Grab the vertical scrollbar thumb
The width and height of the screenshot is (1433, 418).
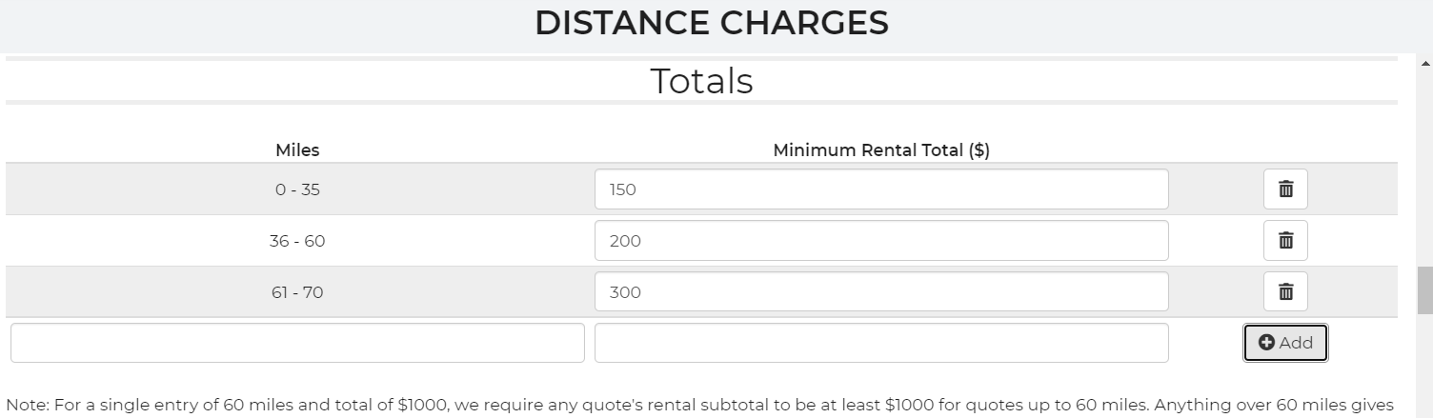[1424, 290]
